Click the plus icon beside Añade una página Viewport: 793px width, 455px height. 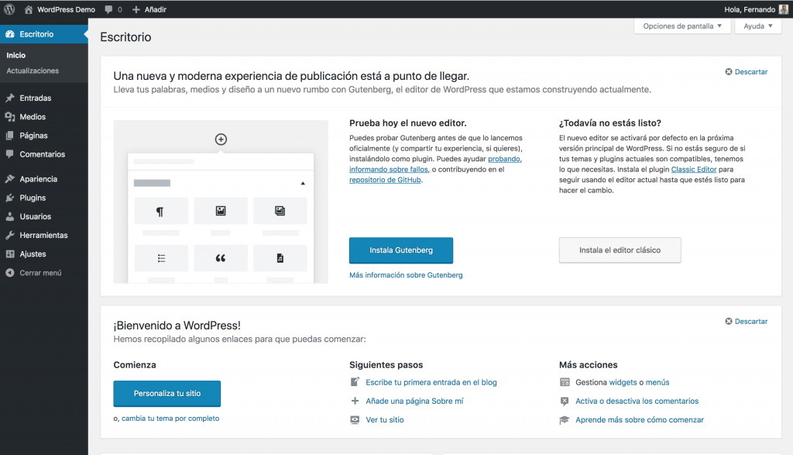coord(355,401)
